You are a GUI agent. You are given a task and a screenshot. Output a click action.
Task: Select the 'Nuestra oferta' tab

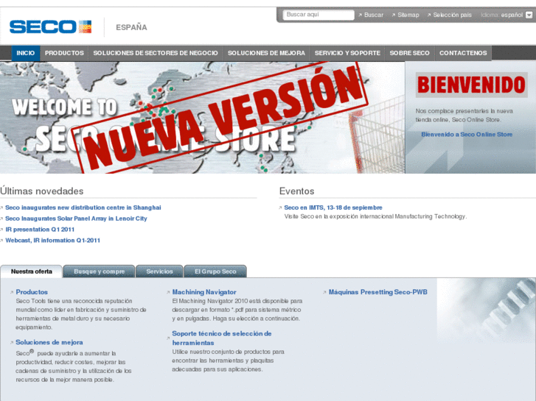(32, 272)
